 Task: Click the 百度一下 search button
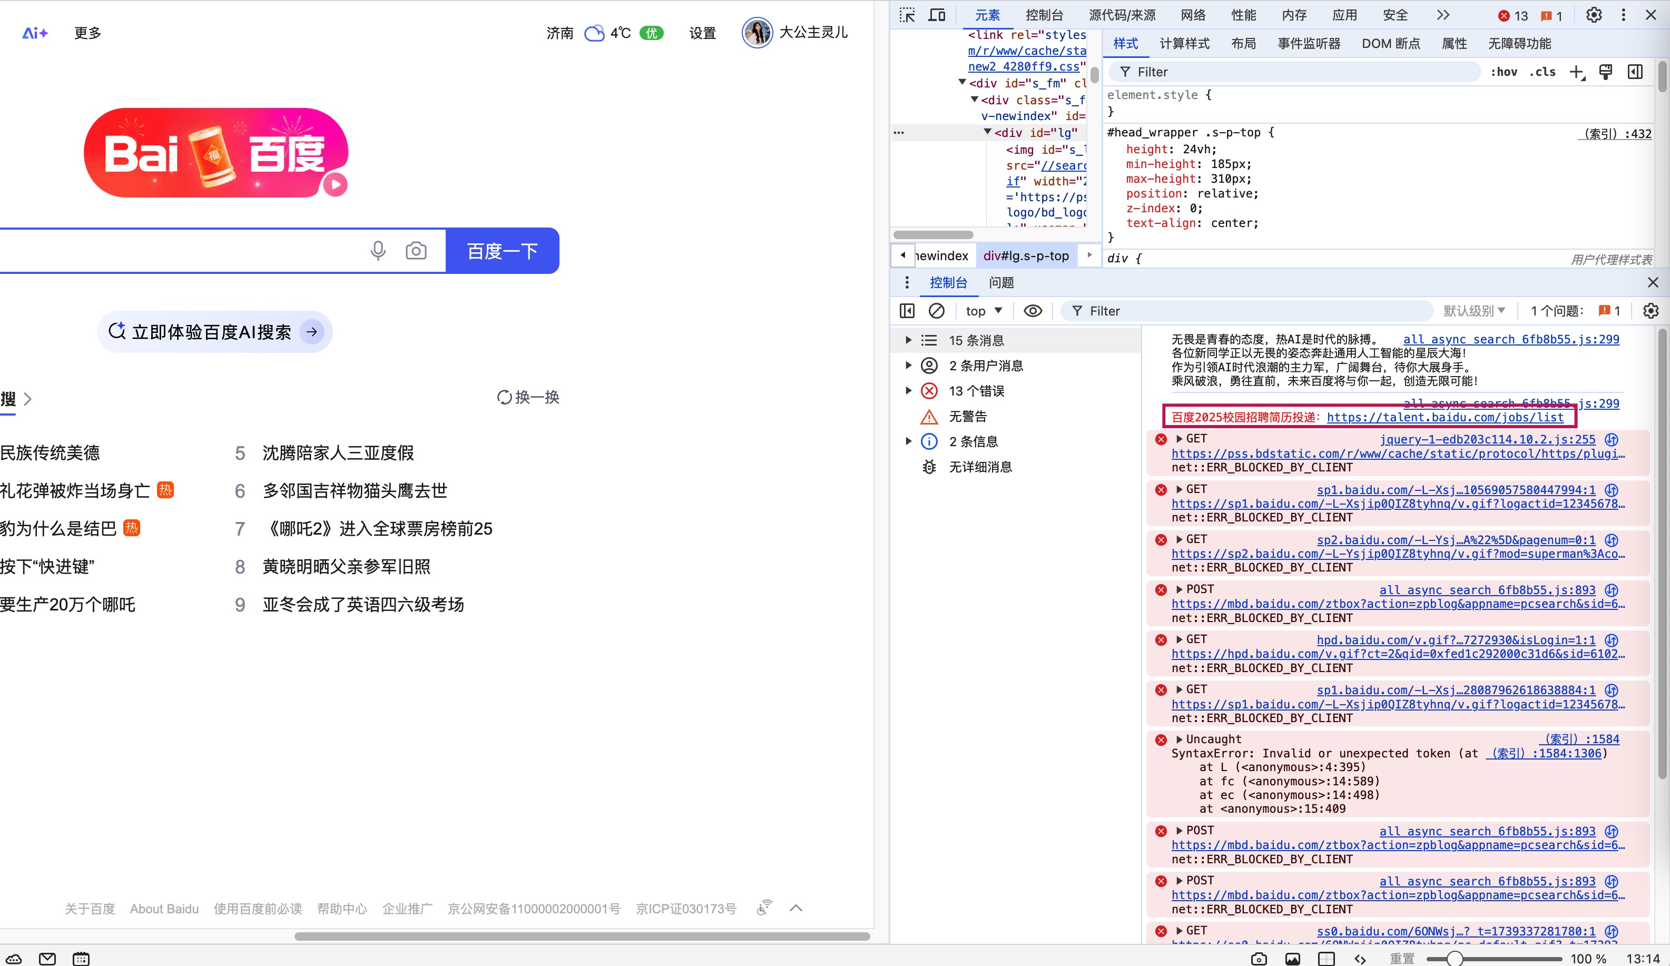[x=503, y=250]
